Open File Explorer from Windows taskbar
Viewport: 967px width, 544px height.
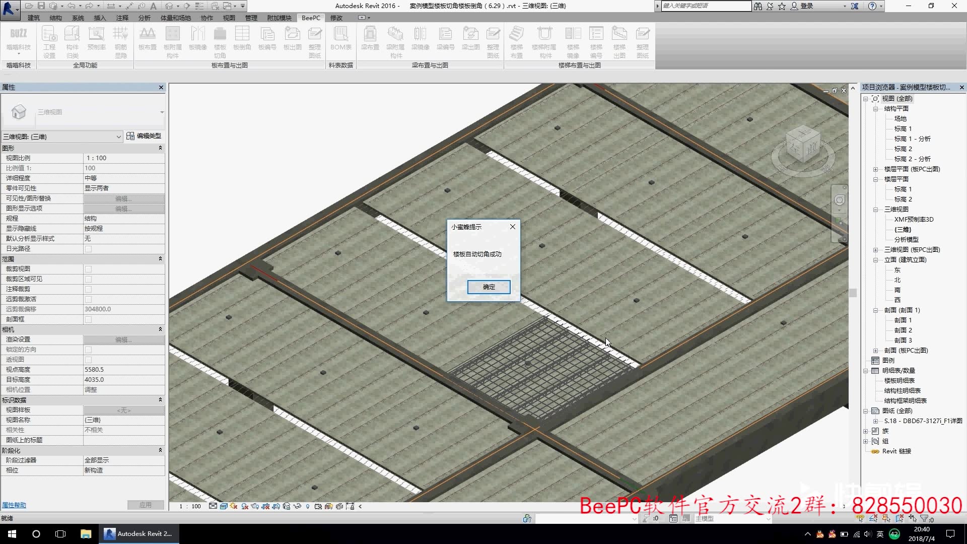[86, 534]
